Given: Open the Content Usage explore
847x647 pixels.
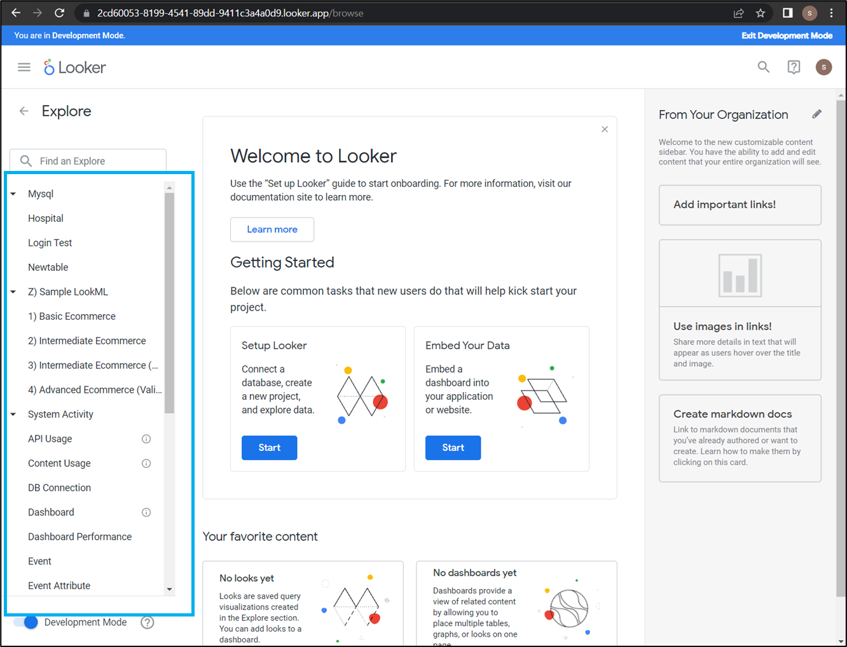Looking at the screenshot, I should [59, 463].
